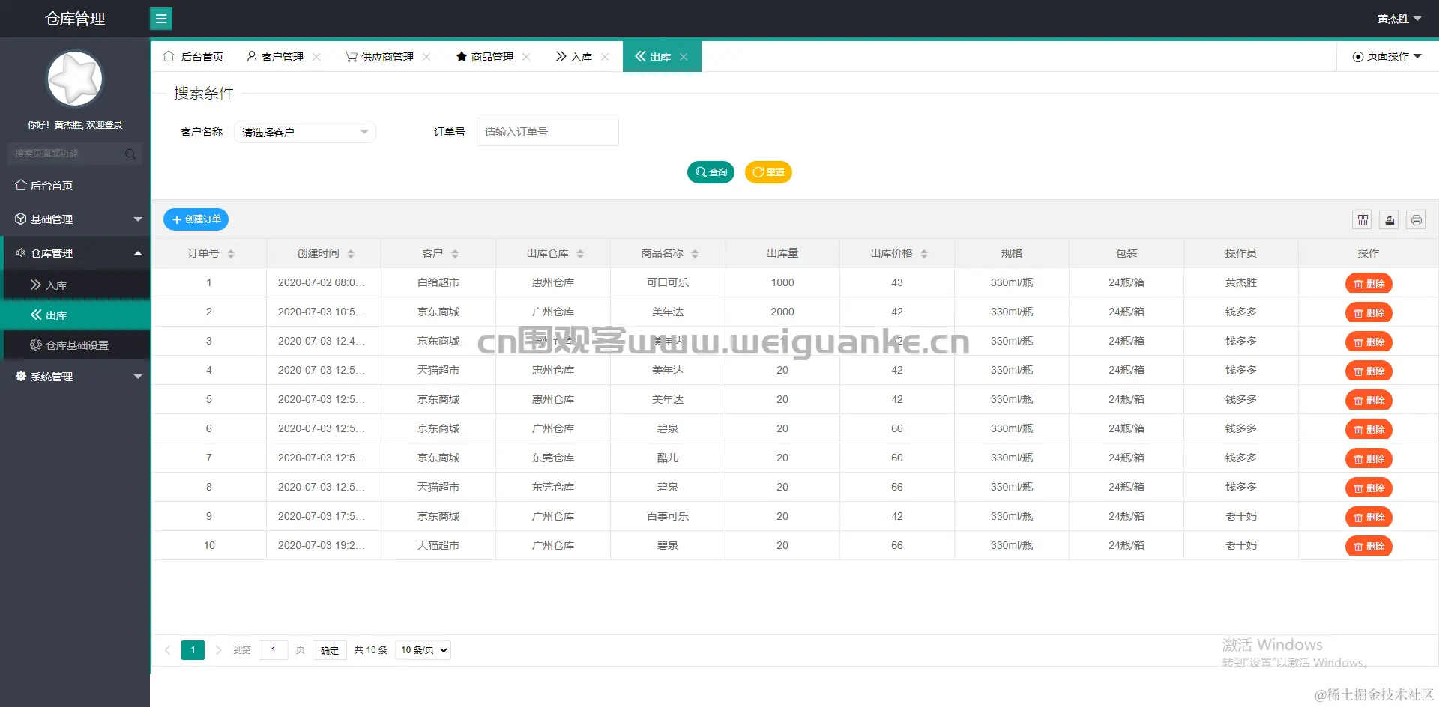Focus the jump-to-page number input
Viewport: 1439px width, 707px height.
pyautogui.click(x=274, y=650)
